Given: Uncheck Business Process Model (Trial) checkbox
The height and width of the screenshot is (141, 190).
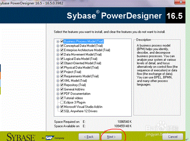Looking at the screenshot, I should coord(62,41).
